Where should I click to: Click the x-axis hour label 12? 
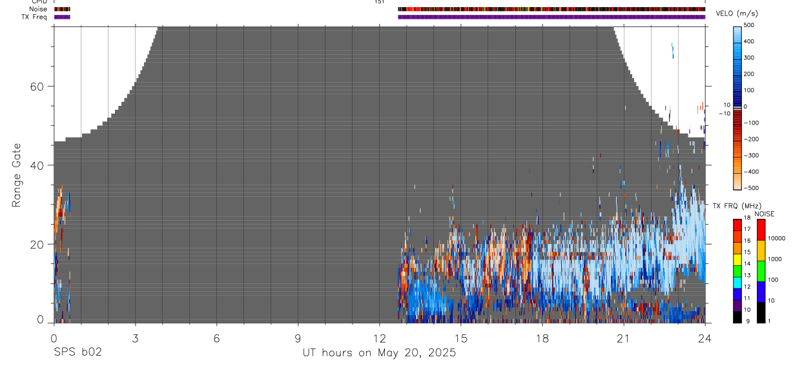[379, 338]
